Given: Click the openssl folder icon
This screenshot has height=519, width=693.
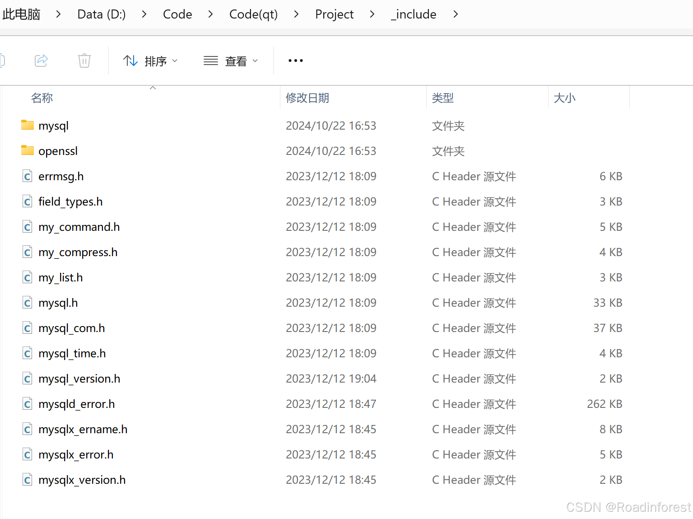Looking at the screenshot, I should coord(28,150).
